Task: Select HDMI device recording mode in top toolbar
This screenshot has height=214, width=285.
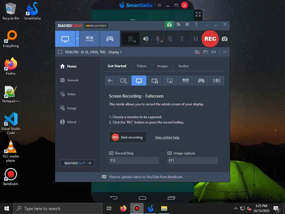Action: click(90, 39)
